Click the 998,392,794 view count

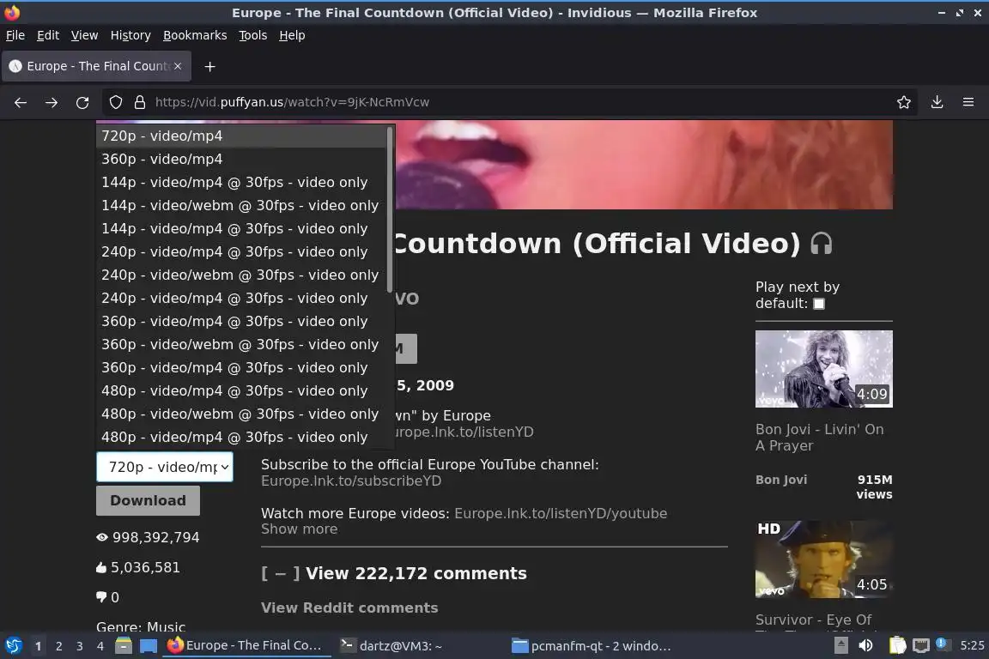click(x=155, y=537)
